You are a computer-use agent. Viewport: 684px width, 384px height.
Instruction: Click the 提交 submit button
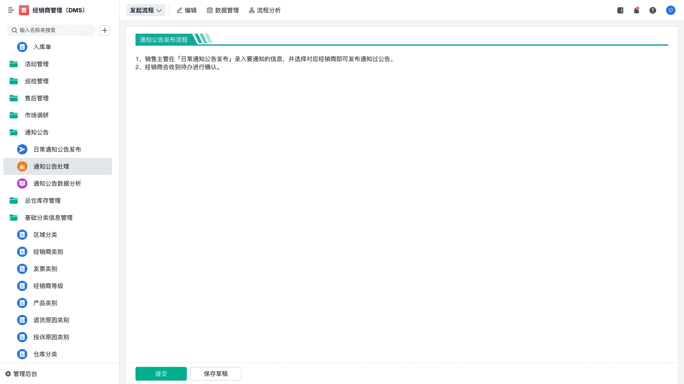click(x=161, y=373)
